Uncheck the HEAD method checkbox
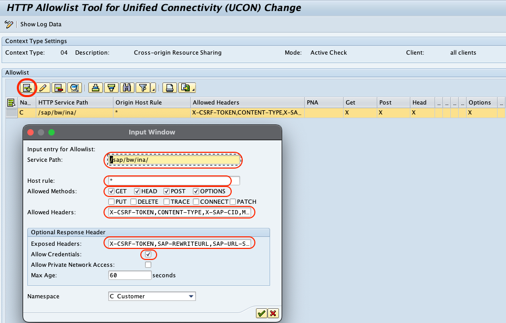Screen dimensions: 506x323 tap(137, 191)
